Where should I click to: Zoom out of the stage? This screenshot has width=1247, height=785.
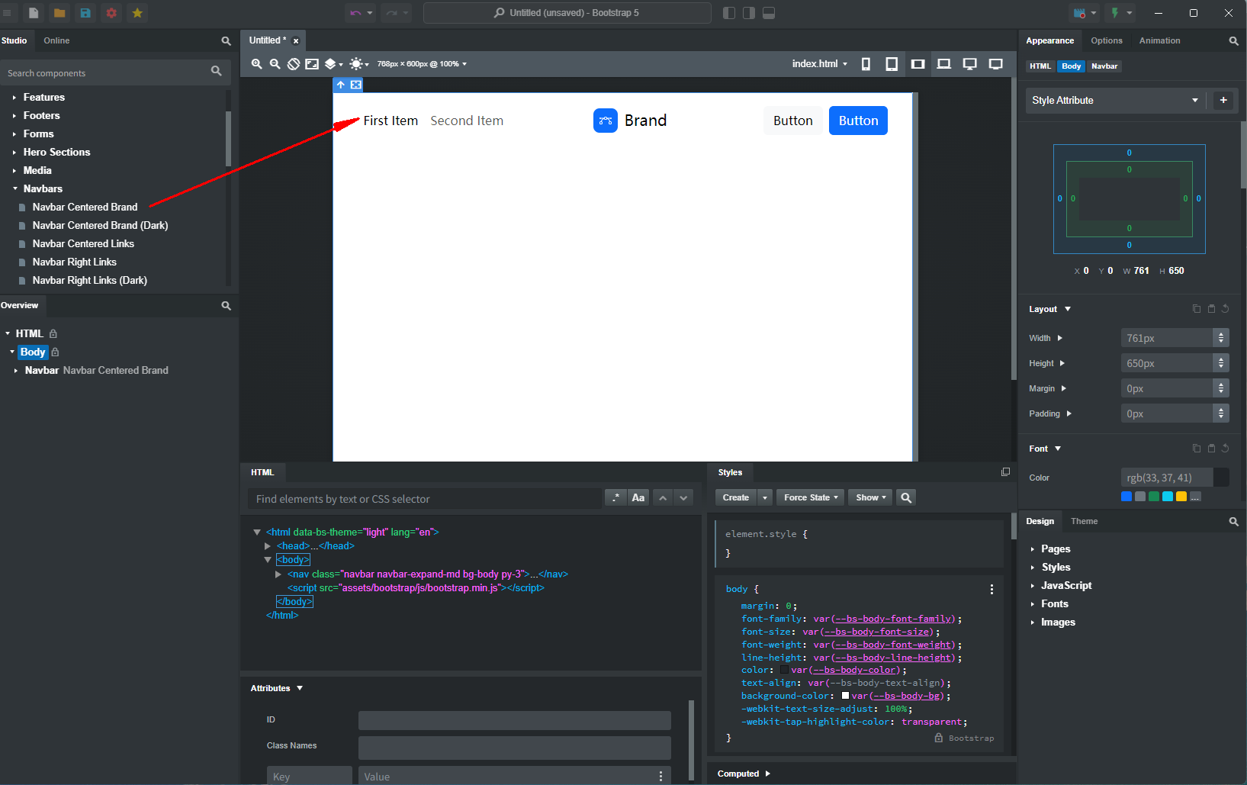[x=275, y=64]
